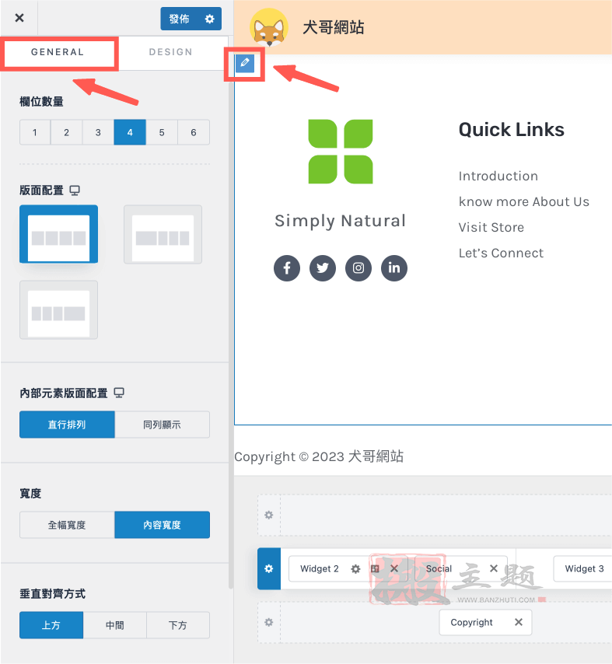The image size is (612, 664).
Task: Toggle device icon next to 內部元素版面配置
Action: [x=119, y=393]
